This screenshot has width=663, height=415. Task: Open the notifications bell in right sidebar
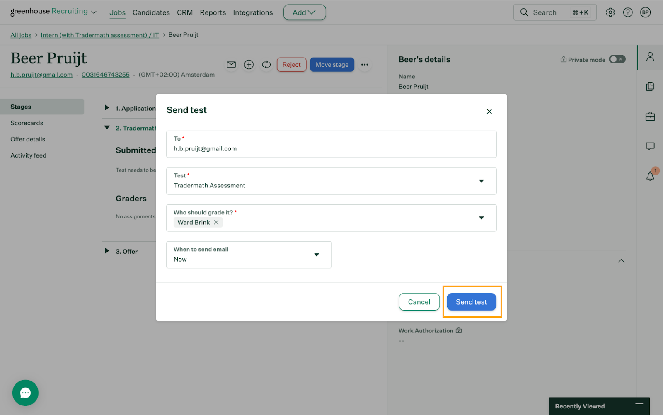pos(650,176)
